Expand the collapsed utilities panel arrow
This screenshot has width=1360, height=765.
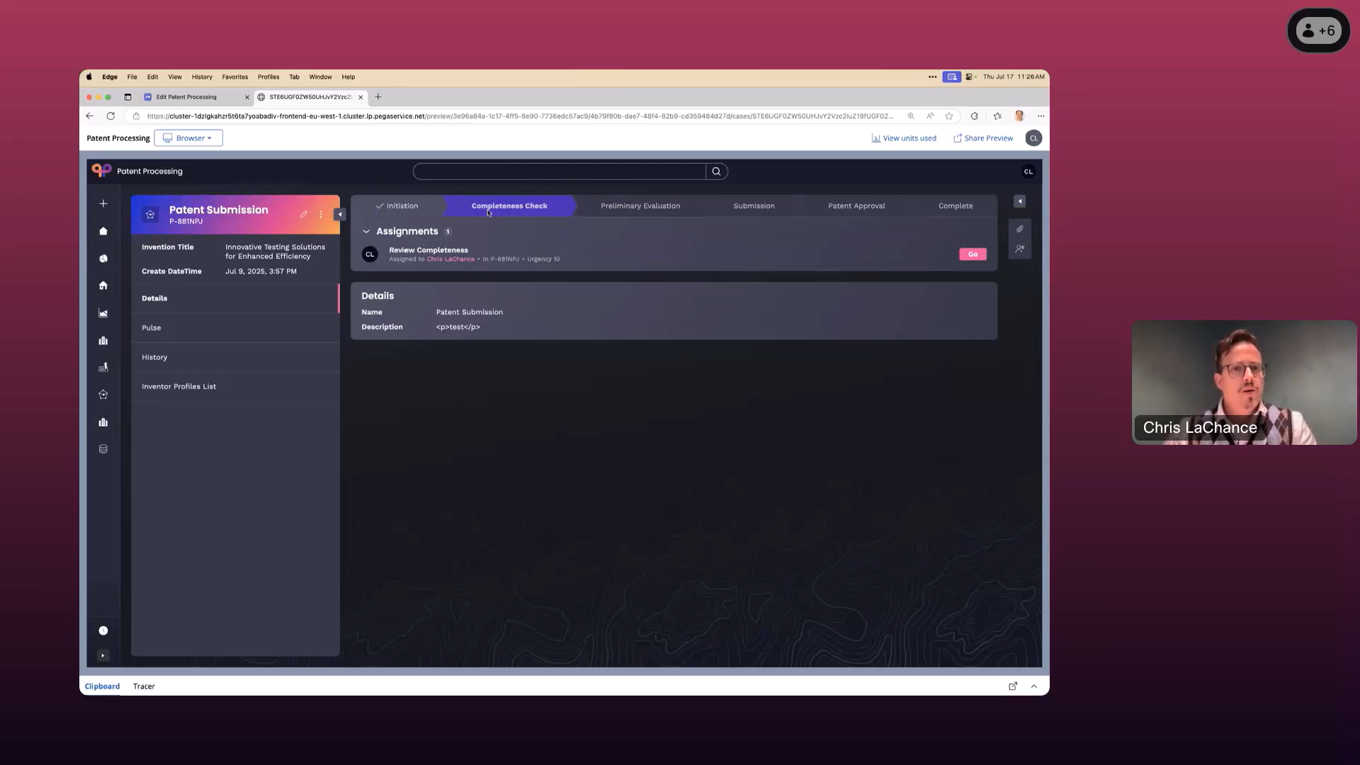(1019, 201)
